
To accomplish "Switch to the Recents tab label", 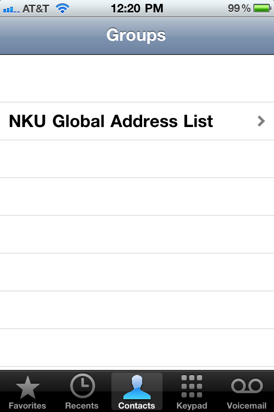I will tap(82, 406).
